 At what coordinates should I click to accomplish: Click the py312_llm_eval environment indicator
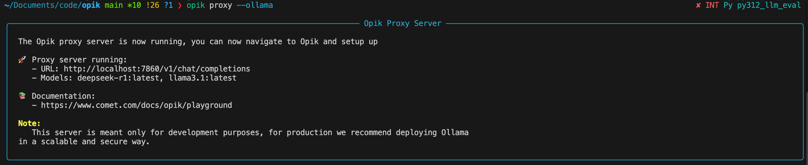point(769,5)
